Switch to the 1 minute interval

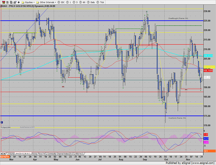[x=69, y=2]
